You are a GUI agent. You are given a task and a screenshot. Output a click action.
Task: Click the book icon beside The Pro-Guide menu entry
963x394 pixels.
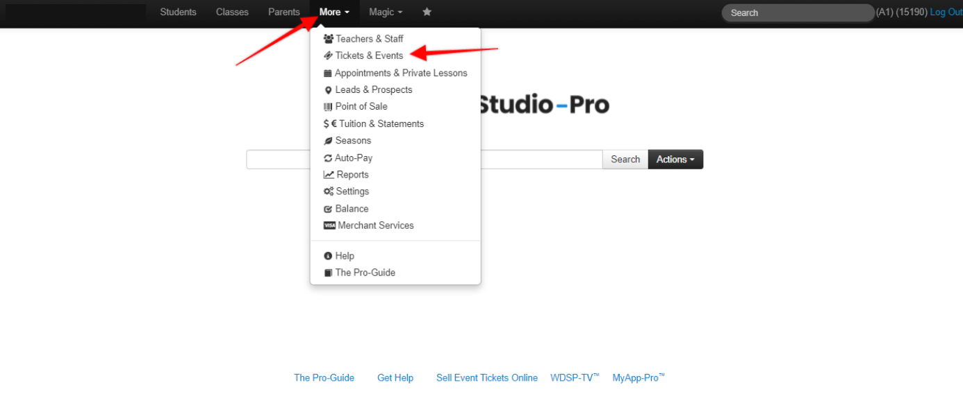(x=328, y=273)
